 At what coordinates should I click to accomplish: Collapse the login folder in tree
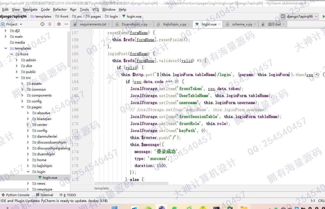[x=28, y=172]
